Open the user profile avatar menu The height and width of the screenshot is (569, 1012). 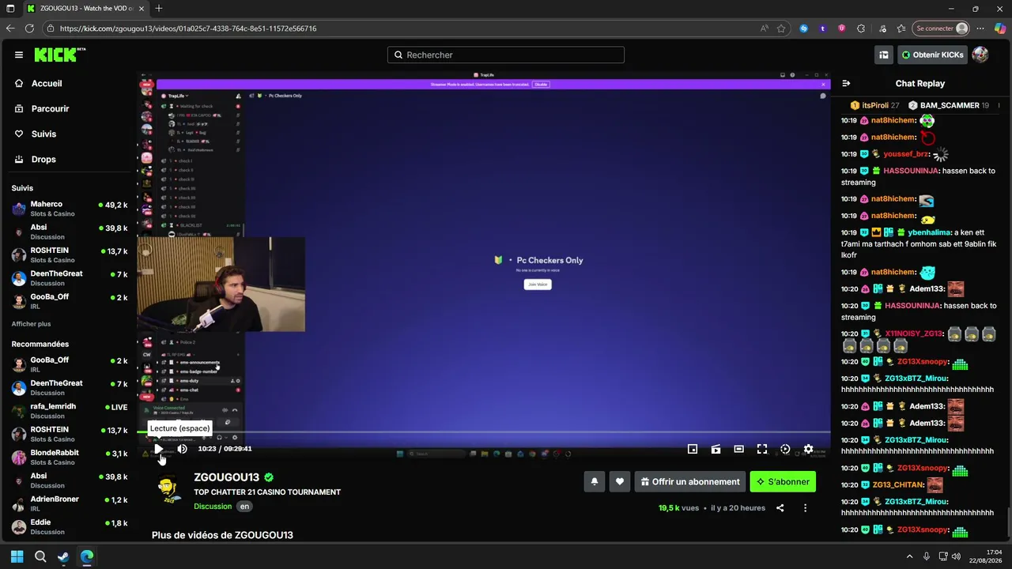click(980, 55)
